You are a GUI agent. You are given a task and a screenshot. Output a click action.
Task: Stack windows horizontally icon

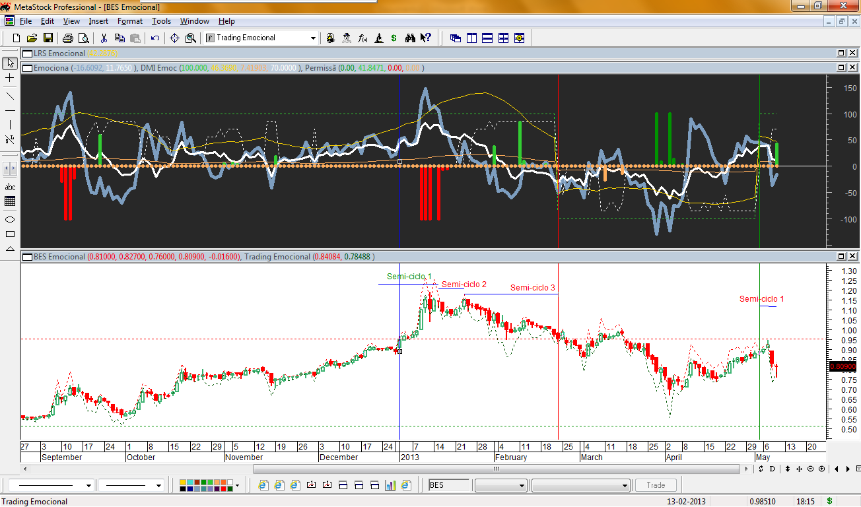[x=487, y=38]
